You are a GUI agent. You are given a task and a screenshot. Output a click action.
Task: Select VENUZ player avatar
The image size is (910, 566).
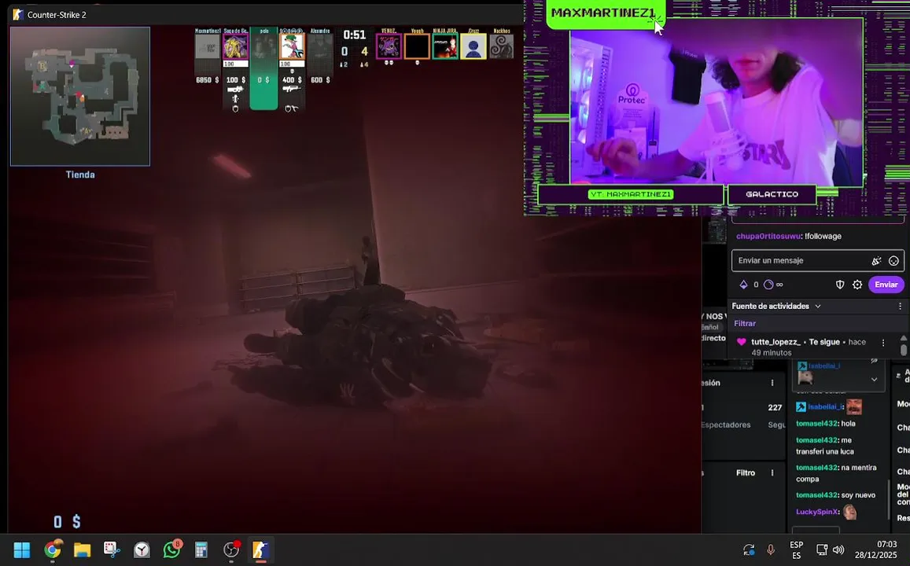(389, 46)
